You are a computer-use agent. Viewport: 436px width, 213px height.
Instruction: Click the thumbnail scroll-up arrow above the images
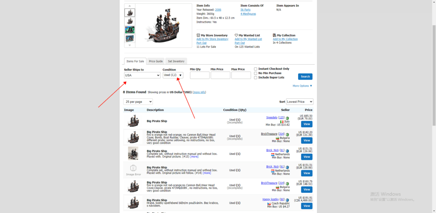tap(129, 6)
